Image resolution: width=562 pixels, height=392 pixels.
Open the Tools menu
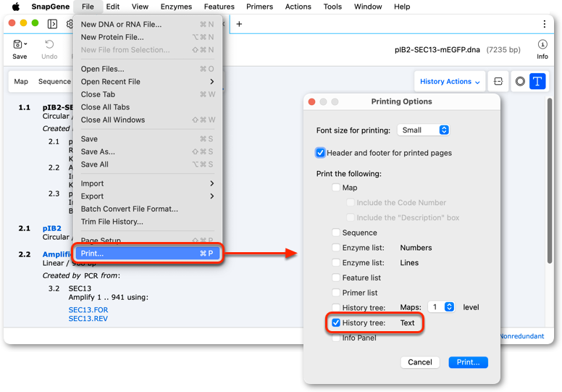click(x=332, y=7)
